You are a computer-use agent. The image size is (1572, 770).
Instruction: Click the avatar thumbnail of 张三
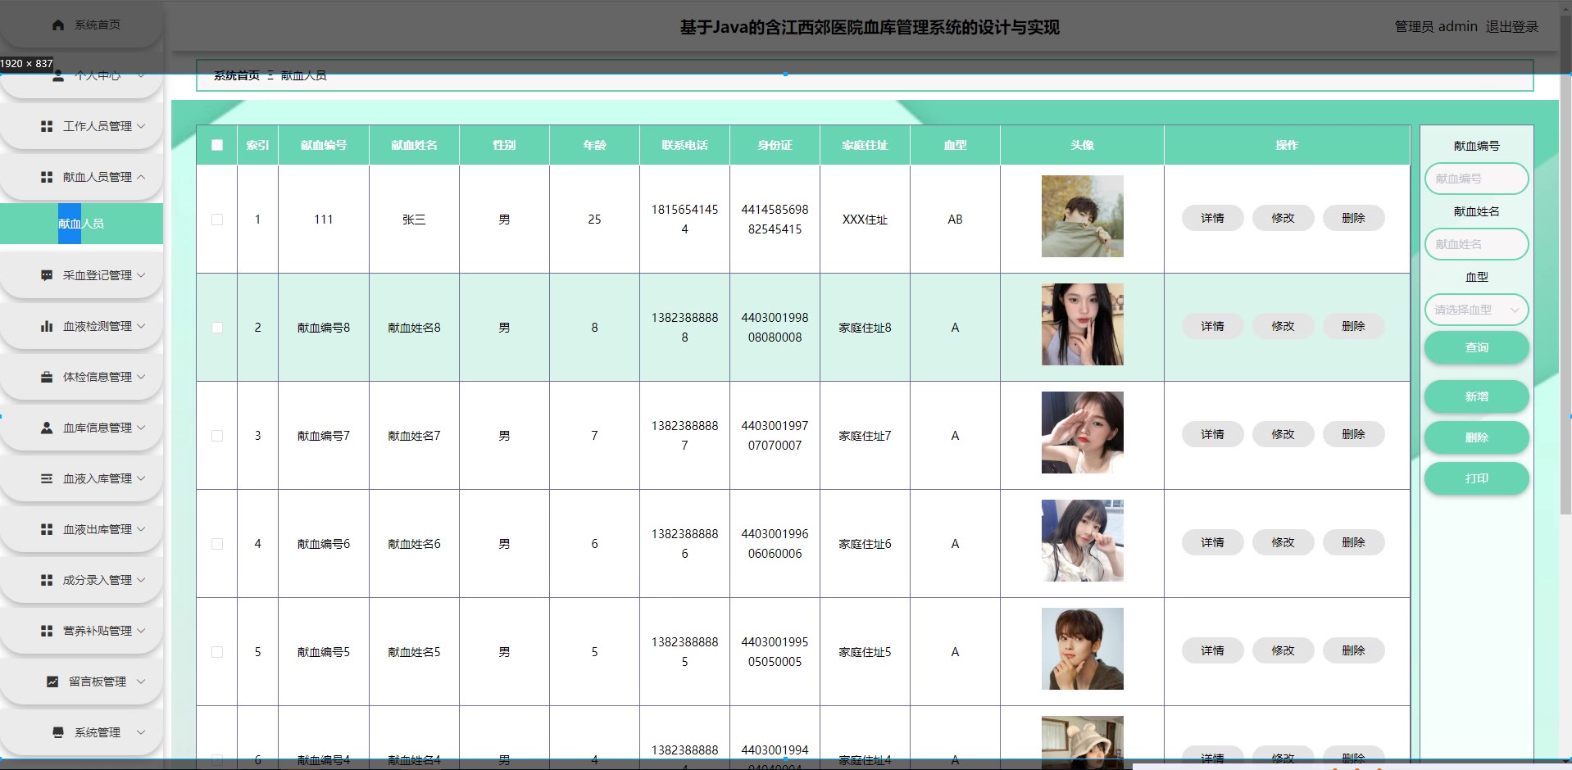pyautogui.click(x=1082, y=216)
